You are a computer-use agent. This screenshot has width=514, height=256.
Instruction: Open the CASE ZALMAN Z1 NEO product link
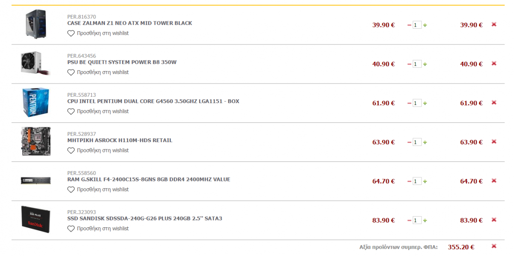click(x=130, y=23)
